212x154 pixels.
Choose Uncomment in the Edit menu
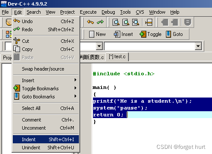coord(46,128)
